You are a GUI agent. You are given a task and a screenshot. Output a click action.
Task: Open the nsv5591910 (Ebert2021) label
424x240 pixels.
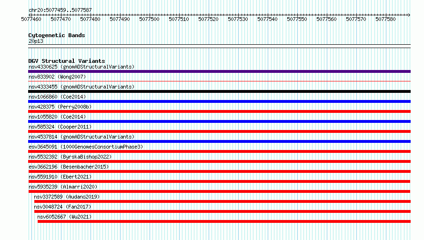coord(60,177)
